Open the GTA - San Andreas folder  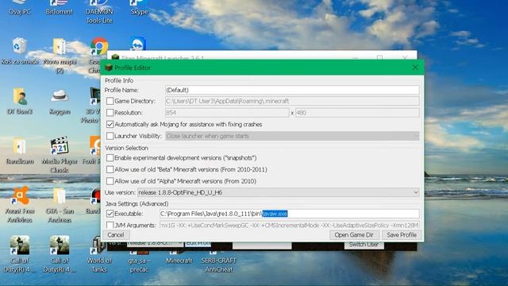point(60,205)
